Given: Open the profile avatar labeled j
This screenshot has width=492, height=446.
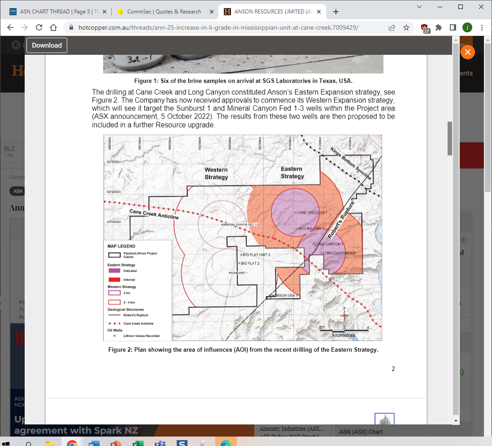Looking at the screenshot, I should pyautogui.click(x=467, y=27).
